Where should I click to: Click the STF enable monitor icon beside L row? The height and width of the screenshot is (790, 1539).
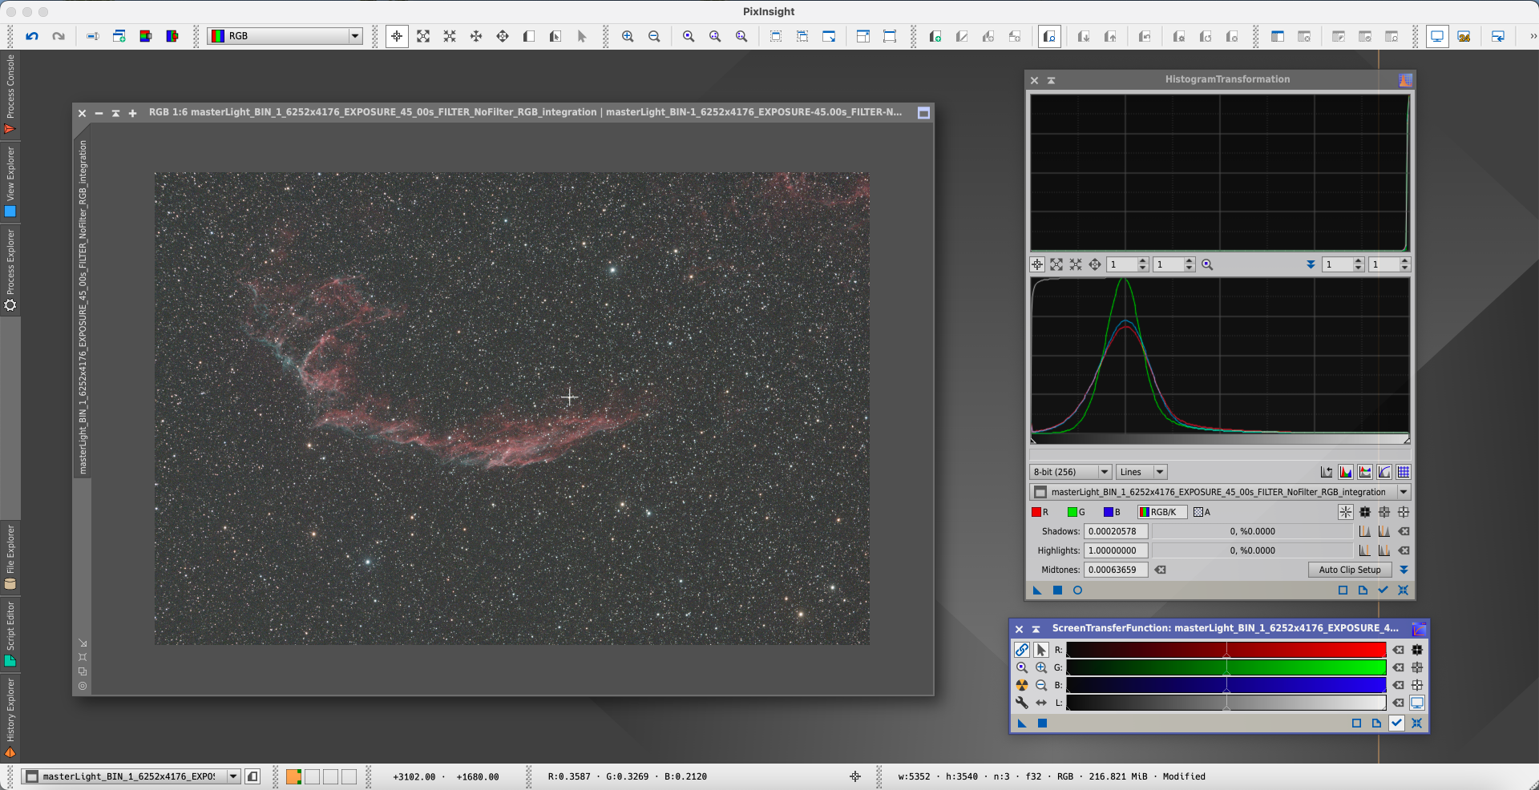click(x=1417, y=703)
